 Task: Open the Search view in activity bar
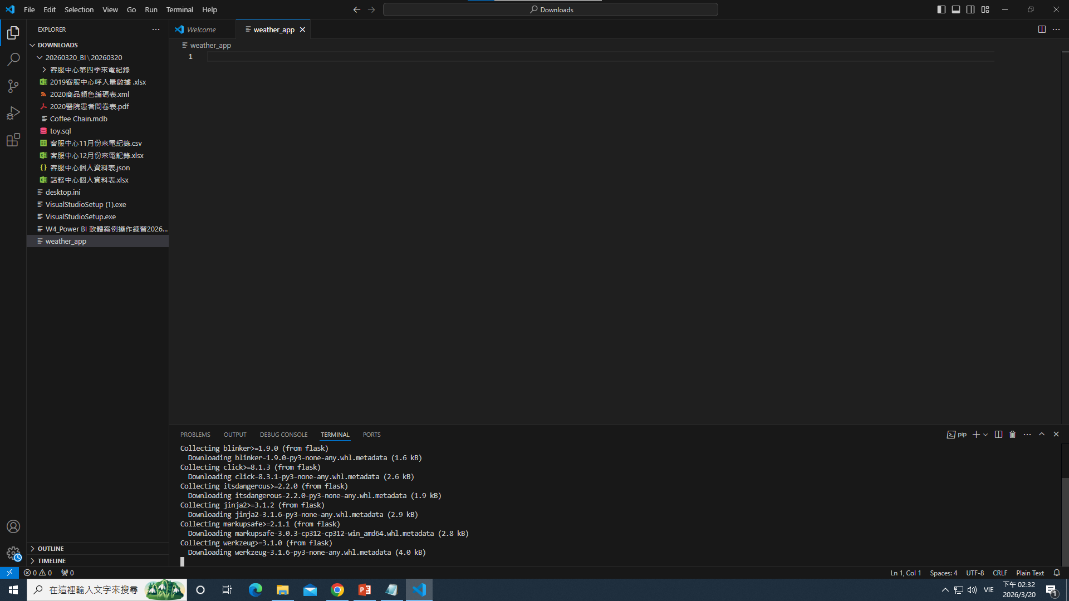coord(13,59)
